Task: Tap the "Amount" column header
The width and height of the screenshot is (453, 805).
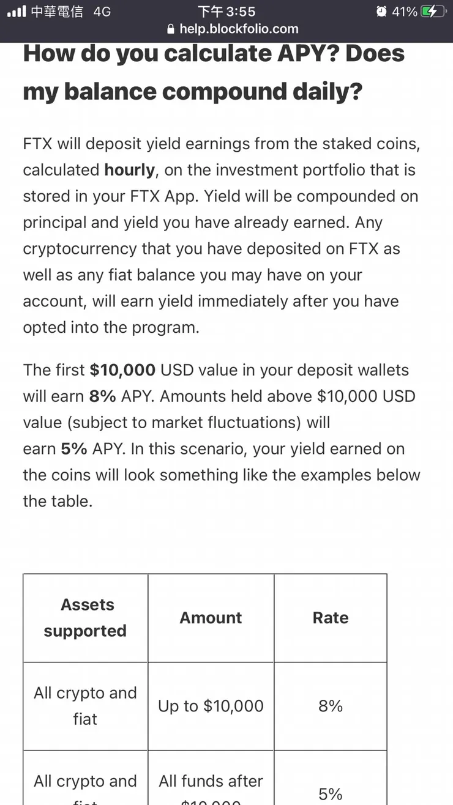Action: click(211, 618)
